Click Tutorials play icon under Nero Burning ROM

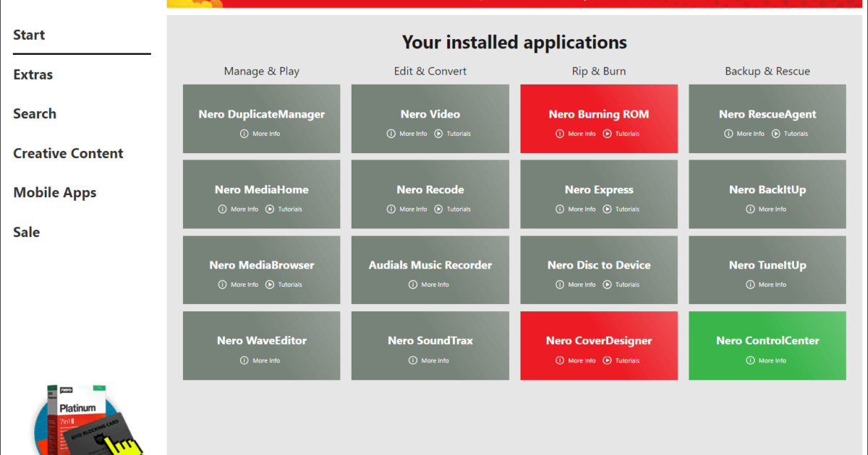(608, 134)
